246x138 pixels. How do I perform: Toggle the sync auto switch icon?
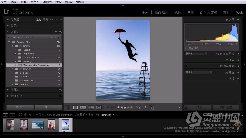[186, 107]
